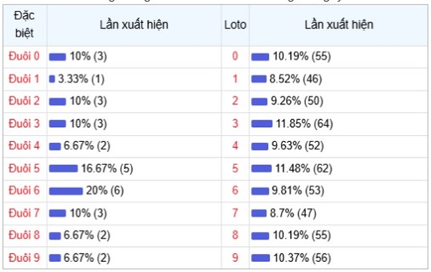Click the 16.67% (5) frequency bar
Viewport: 431px width, 272px height.
63,169
